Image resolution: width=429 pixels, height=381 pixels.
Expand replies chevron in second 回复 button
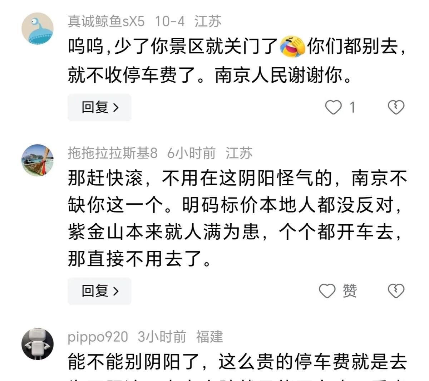[116, 291]
